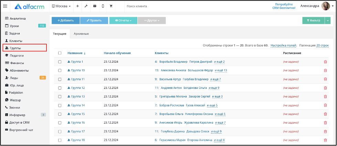Check the box for Группа 10
Screen dimensions: 337x146
tap(60, 71)
